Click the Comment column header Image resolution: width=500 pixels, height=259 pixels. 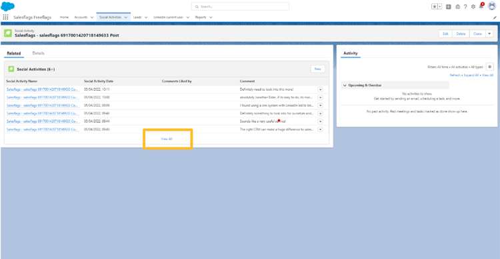click(247, 81)
